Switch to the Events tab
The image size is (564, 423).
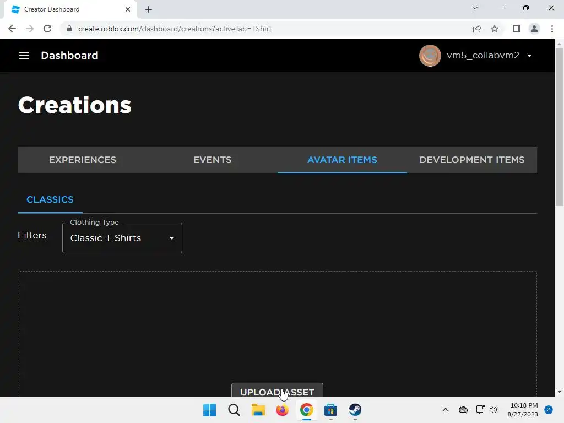(x=212, y=160)
